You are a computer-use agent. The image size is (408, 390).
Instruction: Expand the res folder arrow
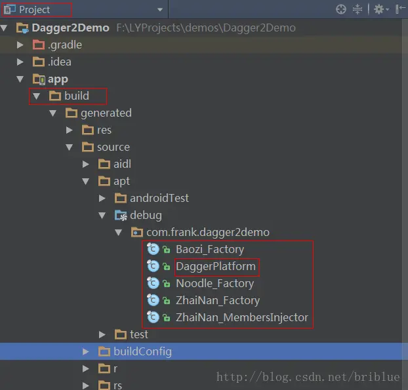(70, 130)
